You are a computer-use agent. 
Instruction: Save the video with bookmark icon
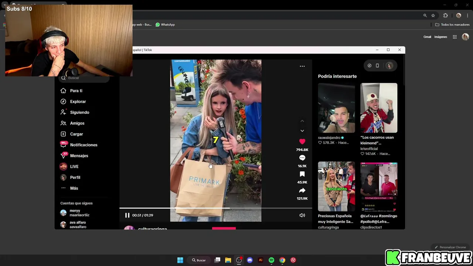[302, 174]
